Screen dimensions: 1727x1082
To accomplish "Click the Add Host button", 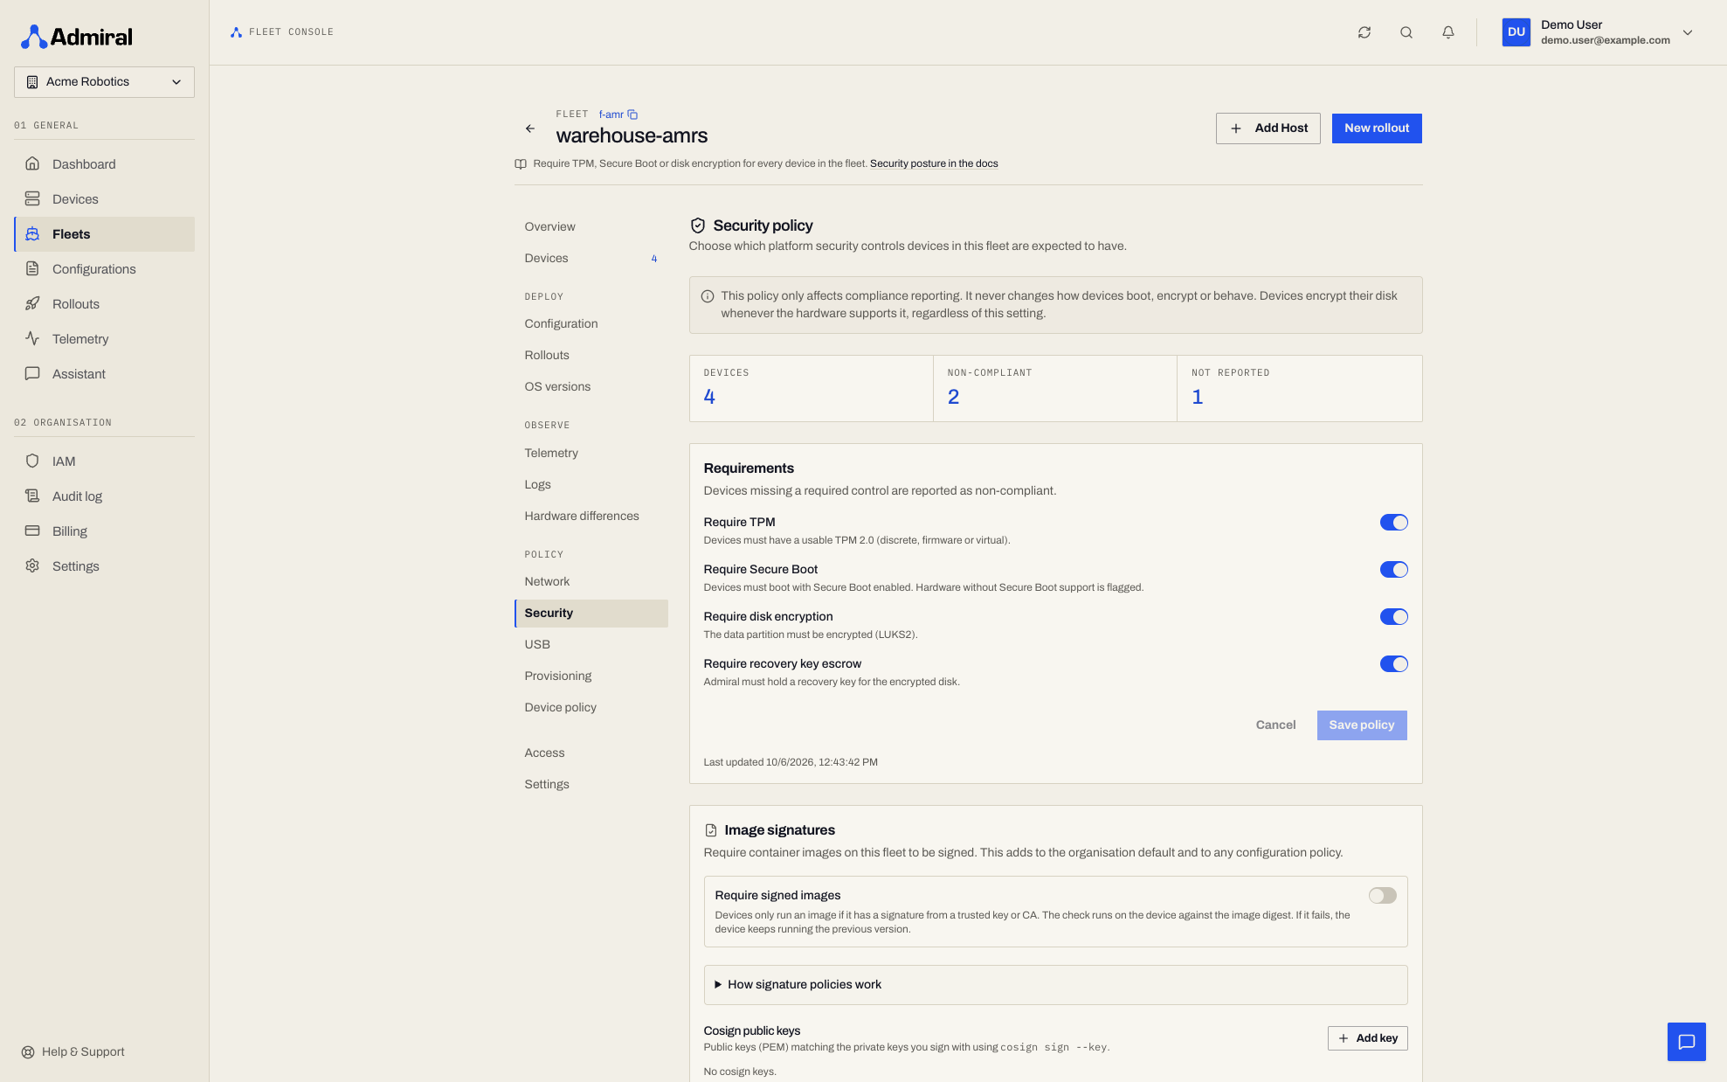I will 1268,128.
